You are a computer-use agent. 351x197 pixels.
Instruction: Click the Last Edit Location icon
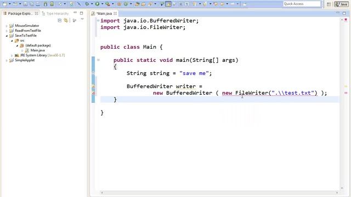216,4
